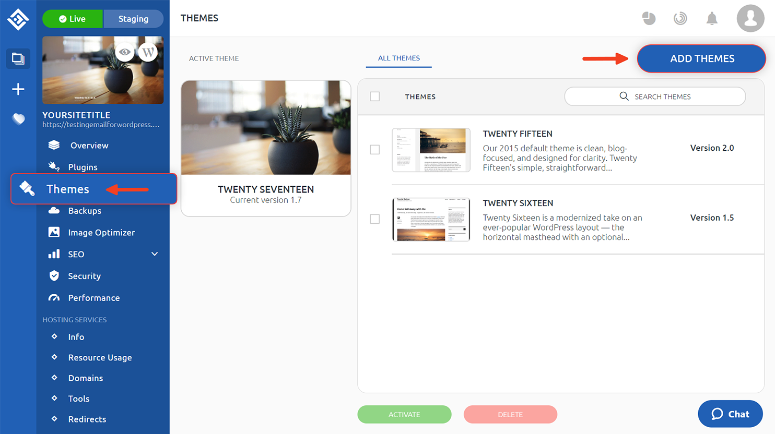Click the Add Themes button

(701, 58)
